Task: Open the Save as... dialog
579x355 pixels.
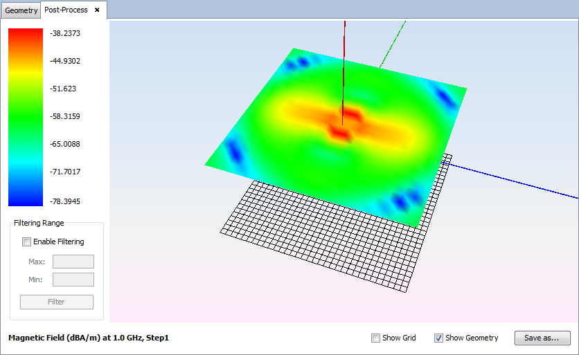Action: [542, 338]
